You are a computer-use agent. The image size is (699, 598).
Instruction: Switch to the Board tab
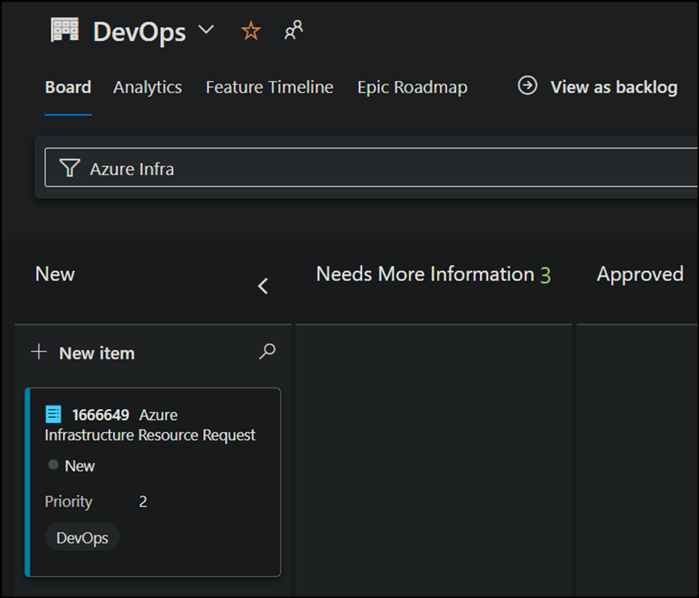pyautogui.click(x=68, y=88)
